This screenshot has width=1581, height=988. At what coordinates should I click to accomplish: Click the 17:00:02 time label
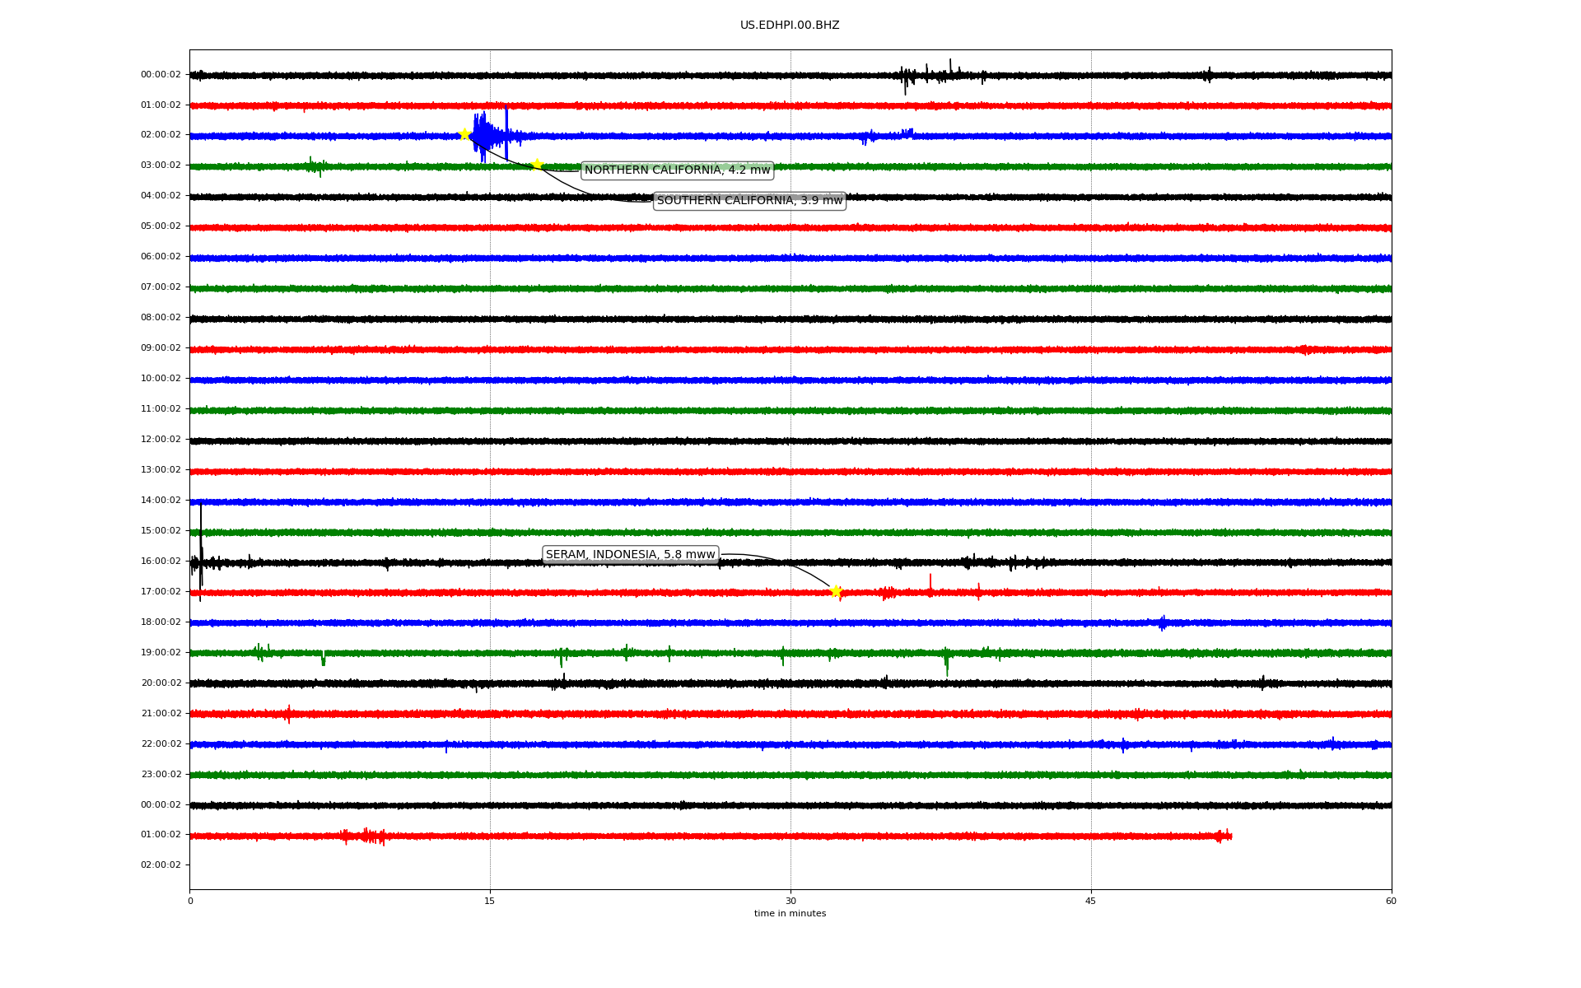[161, 592]
